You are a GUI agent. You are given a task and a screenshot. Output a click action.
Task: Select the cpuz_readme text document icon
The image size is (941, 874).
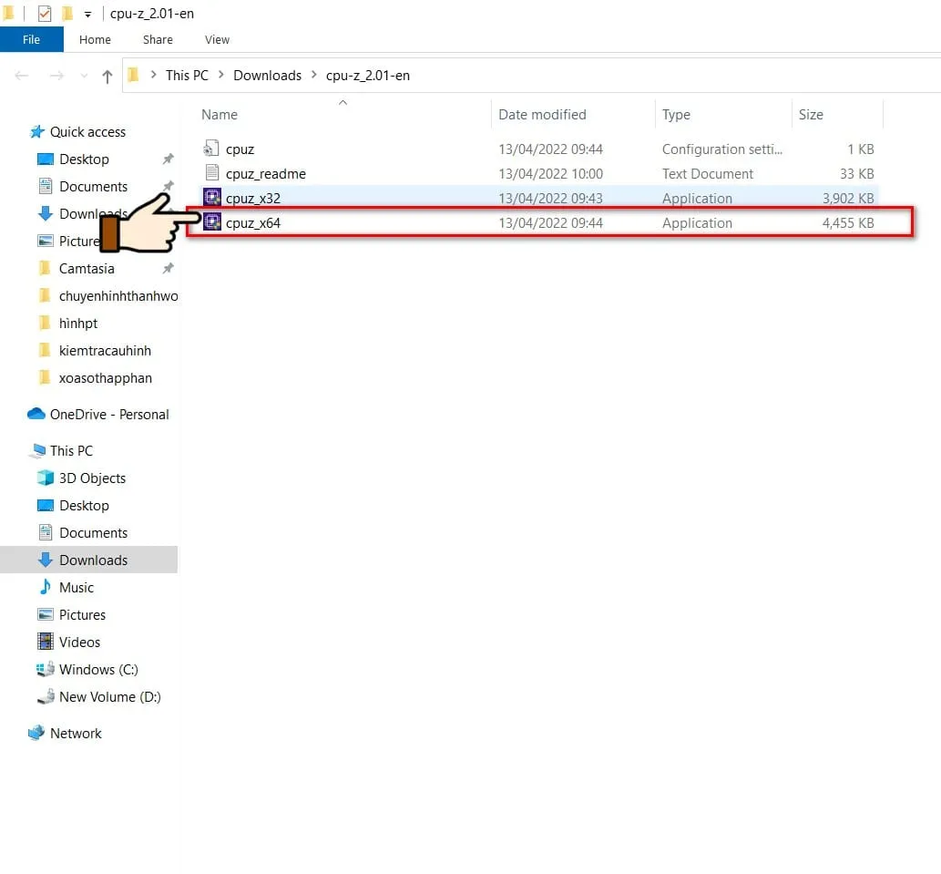tap(212, 173)
